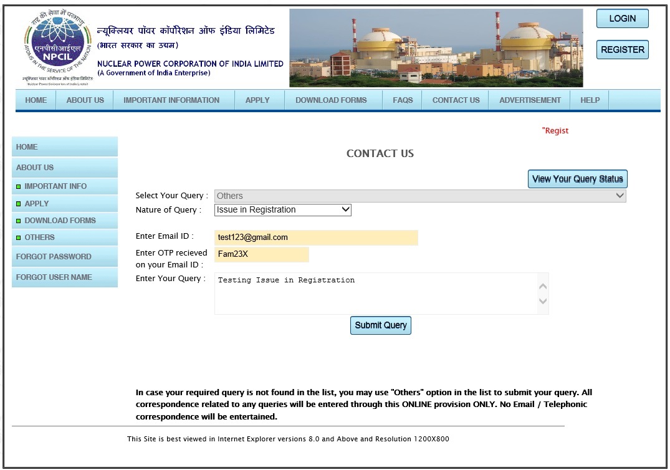
Task: Expand APPLY in the left sidebar
Action: (65, 203)
